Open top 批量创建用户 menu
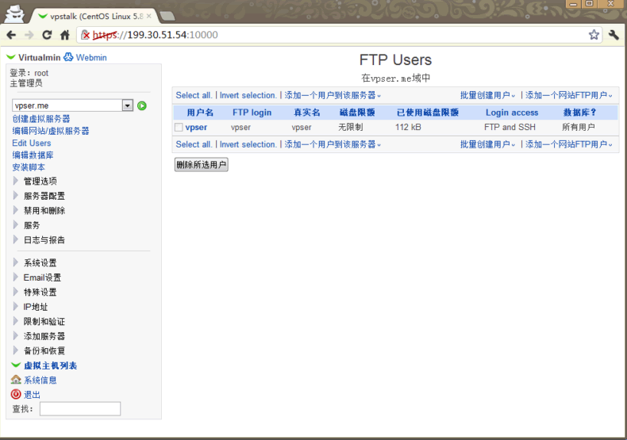Image resolution: width=627 pixels, height=440 pixels. click(487, 95)
